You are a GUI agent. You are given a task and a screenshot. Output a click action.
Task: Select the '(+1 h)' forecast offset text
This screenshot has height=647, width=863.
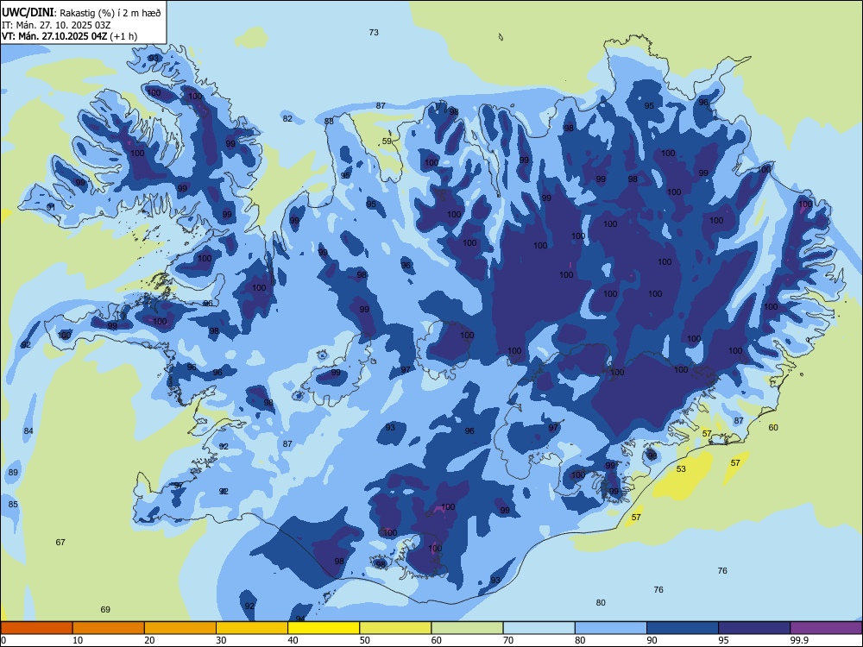(123, 36)
